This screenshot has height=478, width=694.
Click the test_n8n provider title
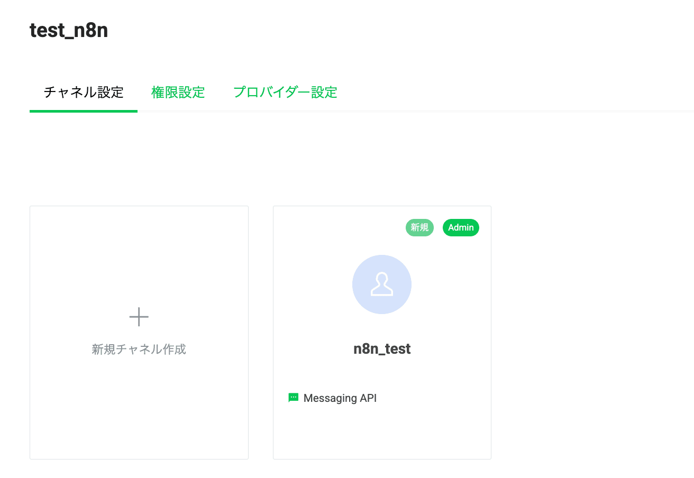point(69,31)
